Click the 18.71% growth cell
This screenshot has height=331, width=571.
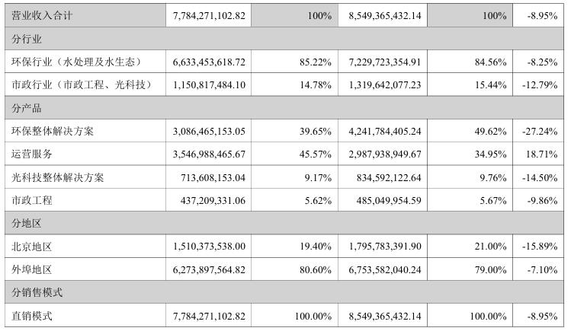click(541, 154)
